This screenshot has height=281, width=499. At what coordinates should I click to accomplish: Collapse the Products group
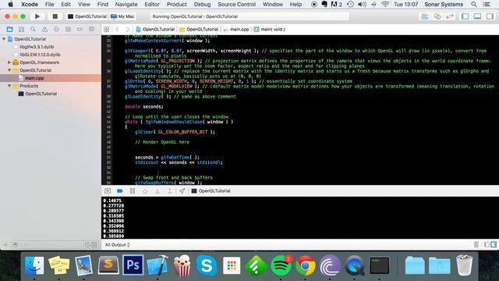(x=9, y=86)
